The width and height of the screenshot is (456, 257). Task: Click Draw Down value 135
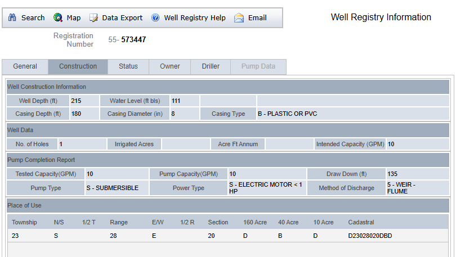392,174
